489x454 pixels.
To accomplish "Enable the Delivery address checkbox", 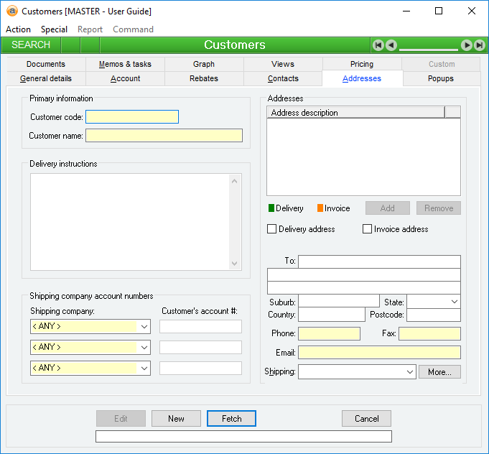I will [x=272, y=229].
